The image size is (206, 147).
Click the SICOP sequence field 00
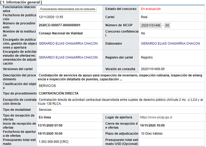167,25
